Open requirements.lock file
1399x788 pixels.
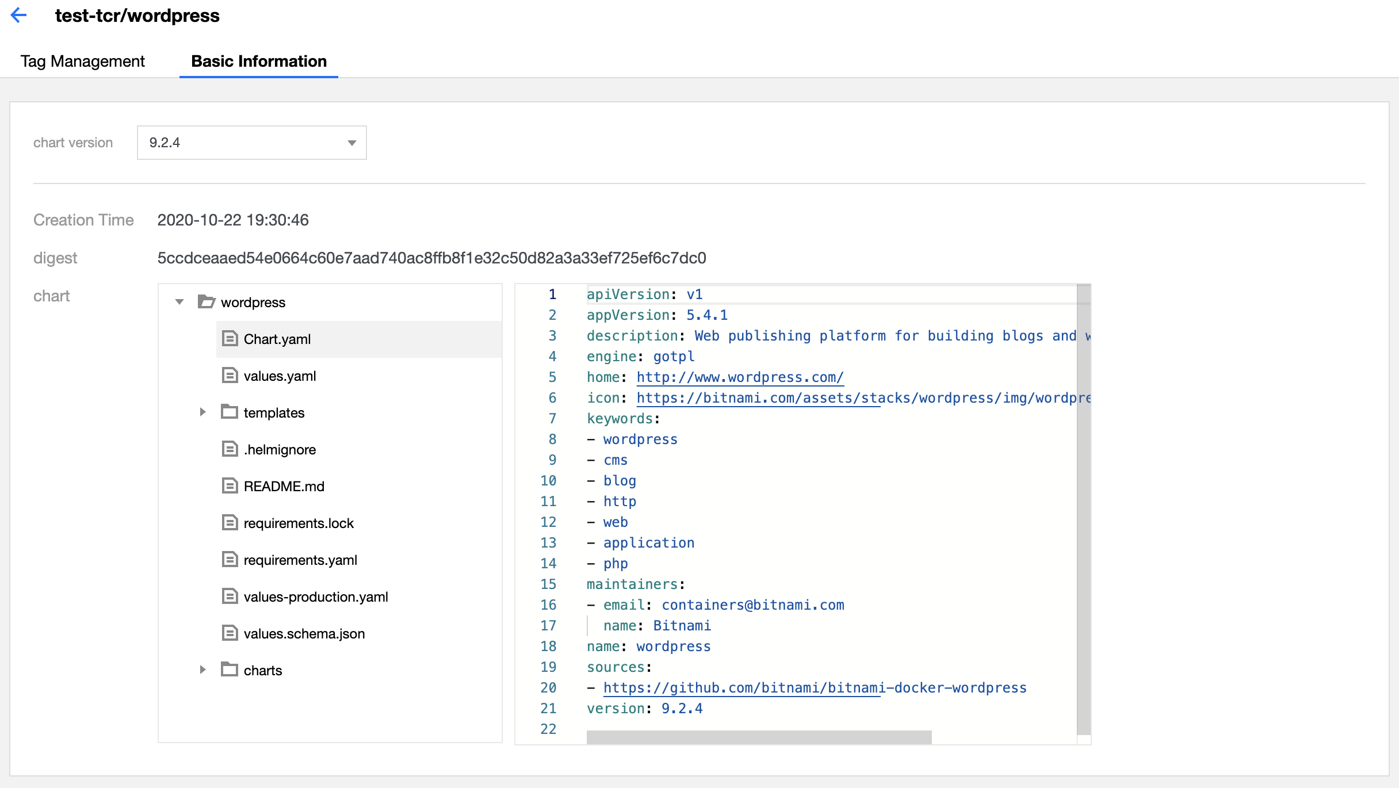[x=299, y=523]
